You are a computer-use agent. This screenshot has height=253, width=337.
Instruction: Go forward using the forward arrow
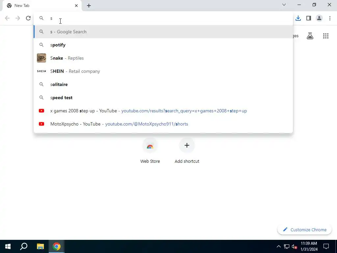pos(18,18)
